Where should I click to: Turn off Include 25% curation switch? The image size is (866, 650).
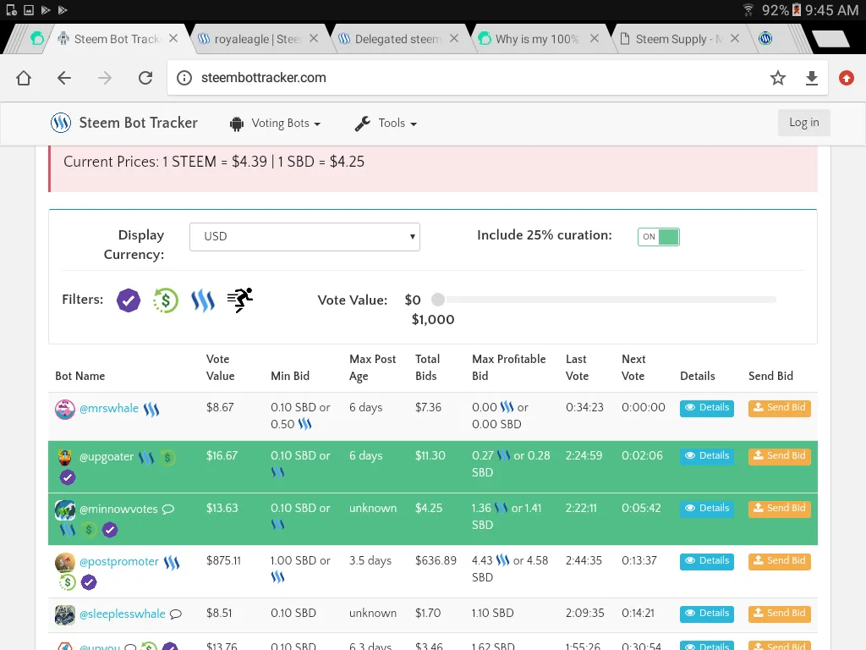click(658, 237)
